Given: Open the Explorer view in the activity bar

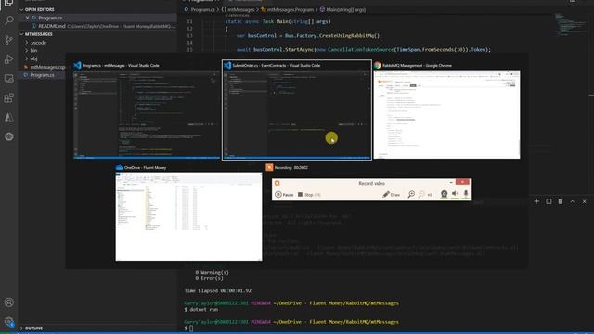Looking at the screenshot, I should click(x=8, y=3).
